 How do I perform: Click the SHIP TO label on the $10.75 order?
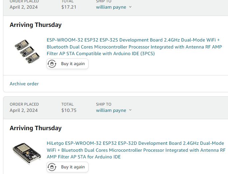point(104,104)
